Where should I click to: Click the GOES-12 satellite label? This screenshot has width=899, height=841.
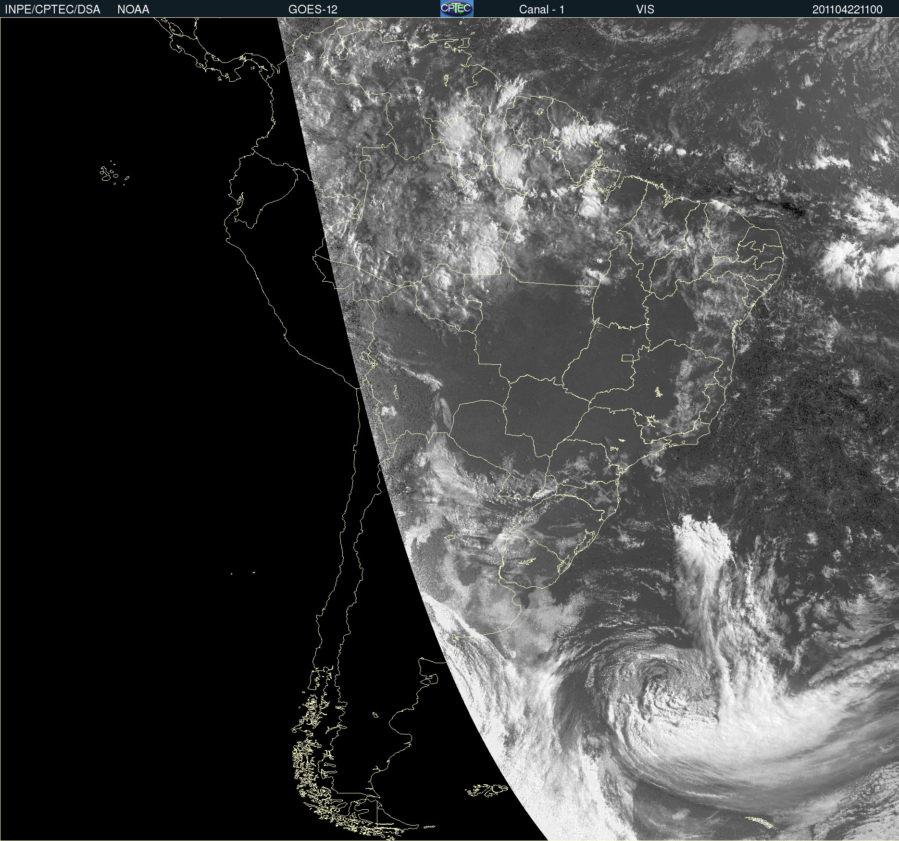pos(313,10)
